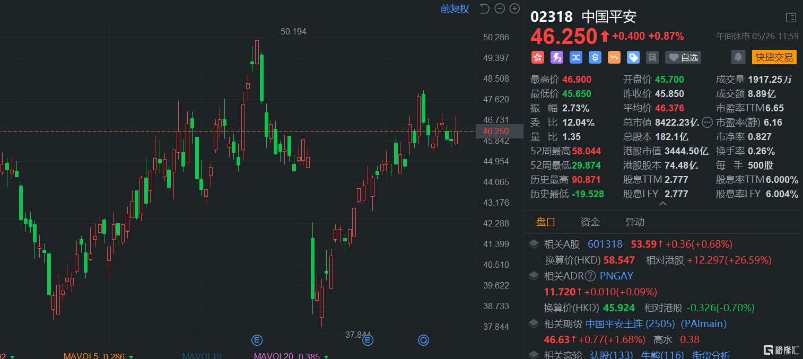This screenshot has width=803, height=359.
Task: Click the stock name 中国平安
Action: tap(609, 17)
